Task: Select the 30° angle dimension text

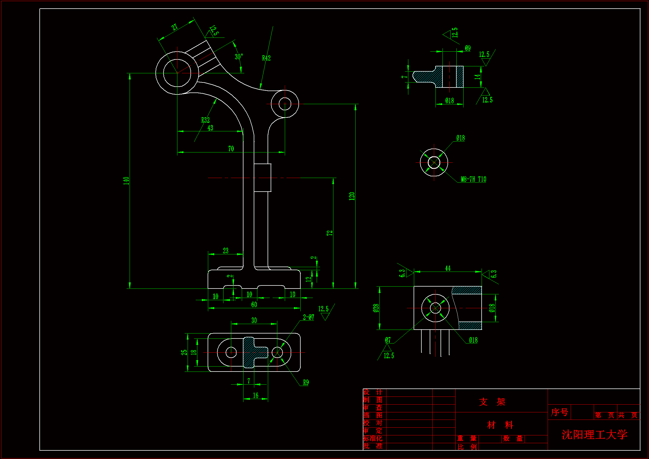Action: (238, 57)
